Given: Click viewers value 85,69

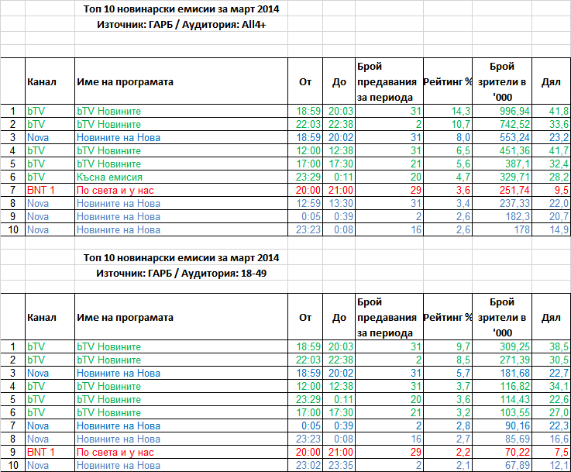Looking at the screenshot, I should pos(517,439).
